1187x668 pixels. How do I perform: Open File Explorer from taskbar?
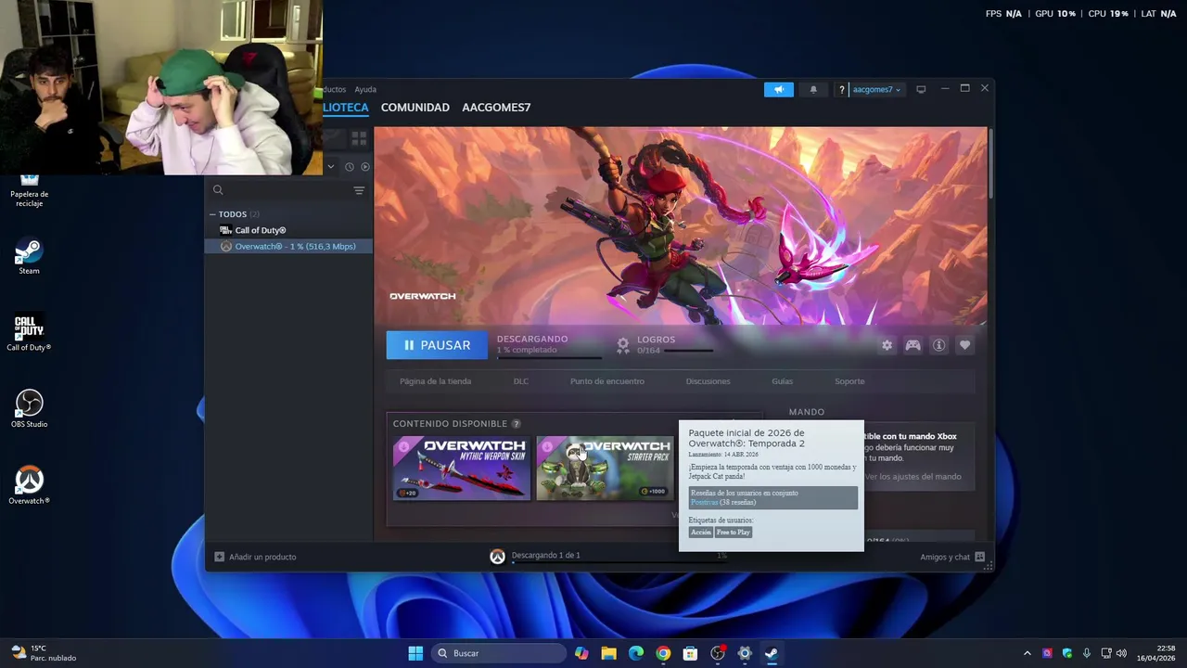[608, 653]
